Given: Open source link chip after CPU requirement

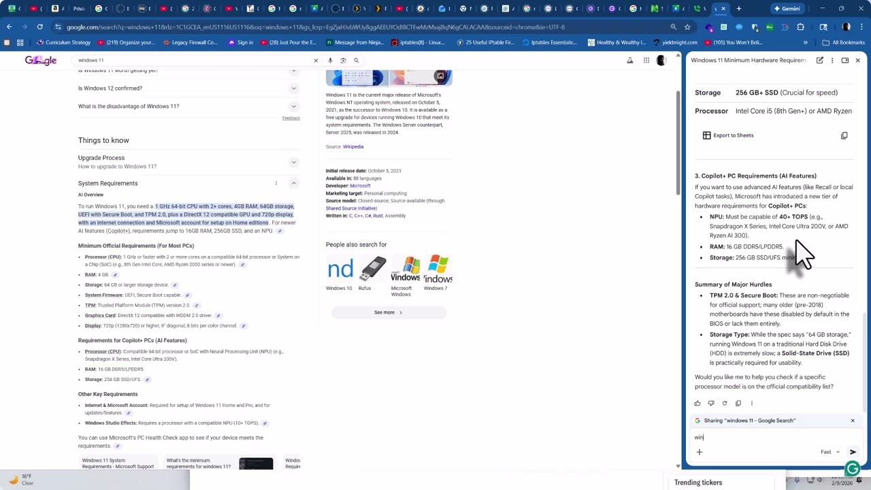Looking at the screenshot, I should click(242, 265).
